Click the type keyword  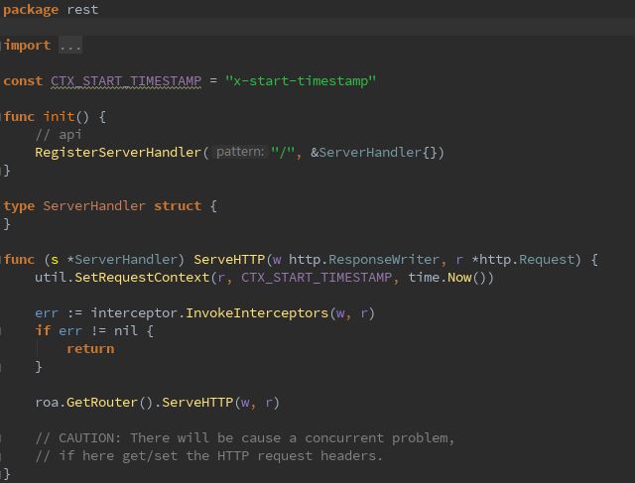click(19, 206)
